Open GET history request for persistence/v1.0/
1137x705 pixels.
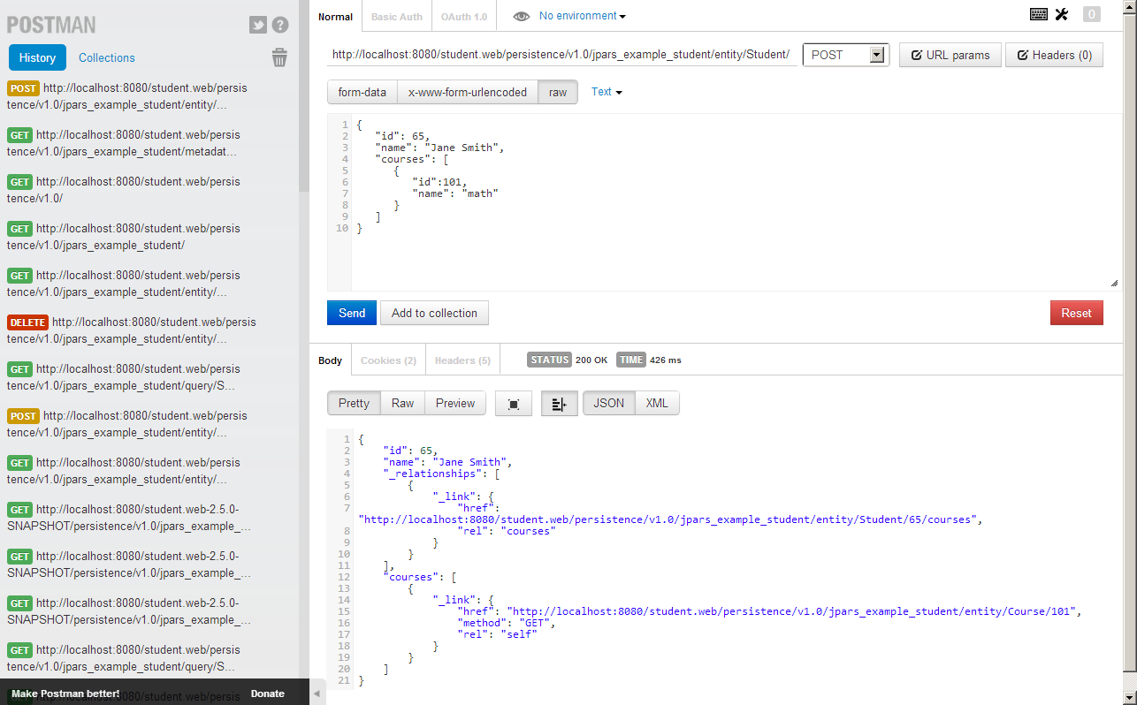click(x=124, y=190)
